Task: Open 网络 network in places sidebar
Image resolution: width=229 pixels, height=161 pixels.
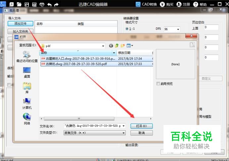Action: pyautogui.click(x=27, y=119)
